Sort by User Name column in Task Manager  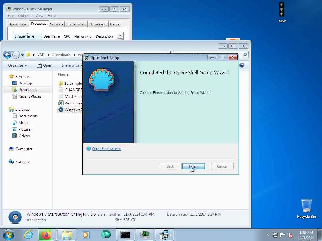(52, 36)
